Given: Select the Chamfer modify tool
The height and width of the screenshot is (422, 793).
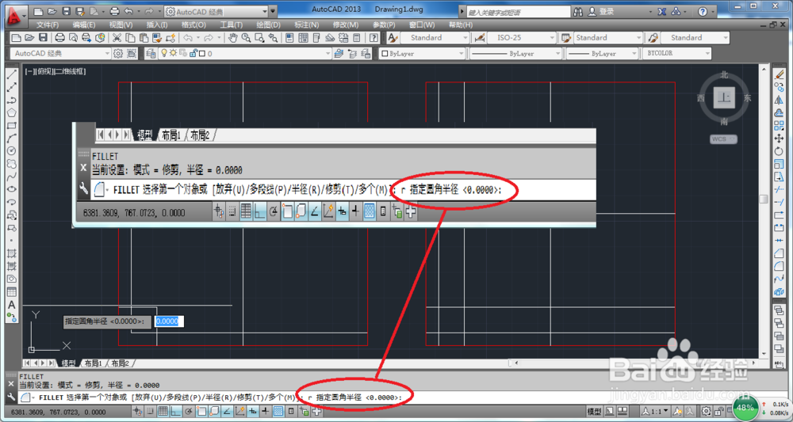Looking at the screenshot, I should point(780,253).
